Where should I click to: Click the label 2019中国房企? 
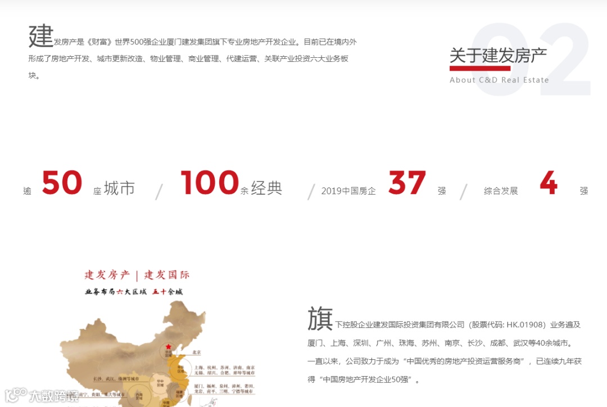[348, 191]
